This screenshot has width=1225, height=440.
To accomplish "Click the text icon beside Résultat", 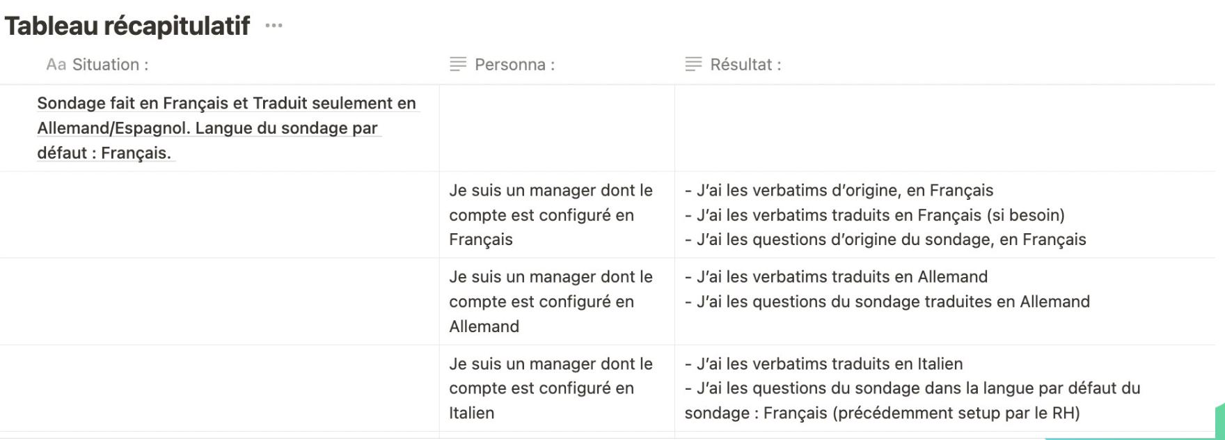I will tap(693, 65).
